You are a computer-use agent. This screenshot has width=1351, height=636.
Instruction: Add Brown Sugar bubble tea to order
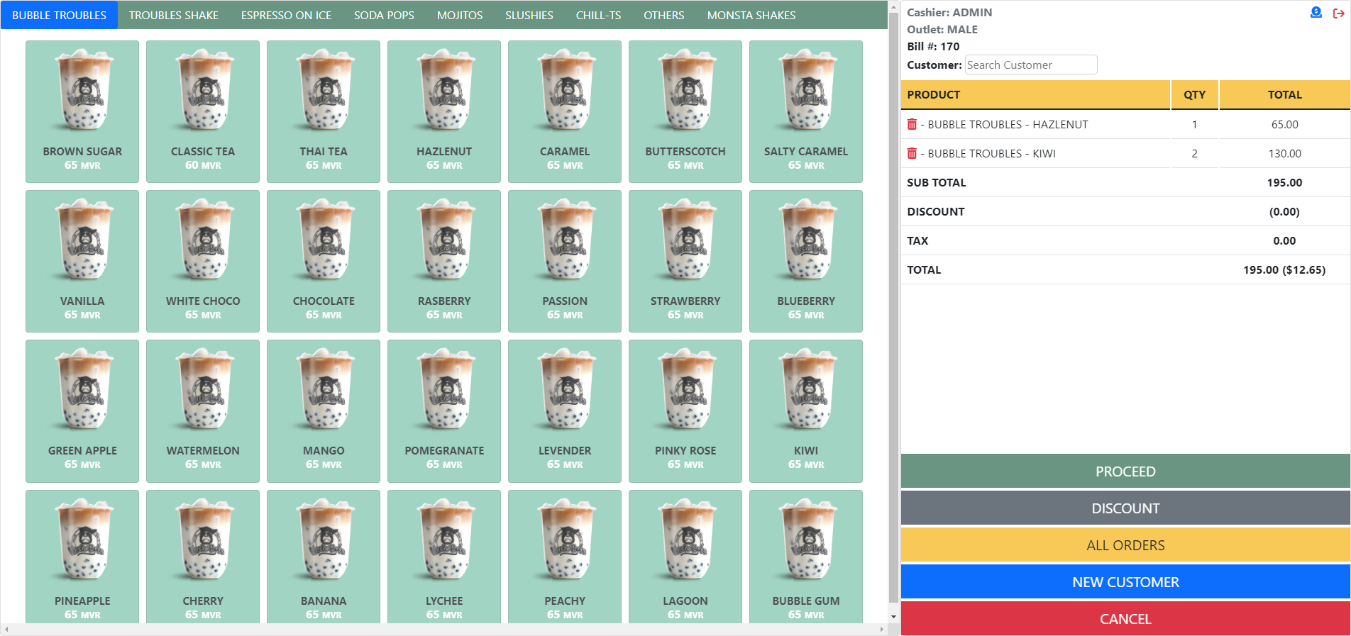(82, 111)
